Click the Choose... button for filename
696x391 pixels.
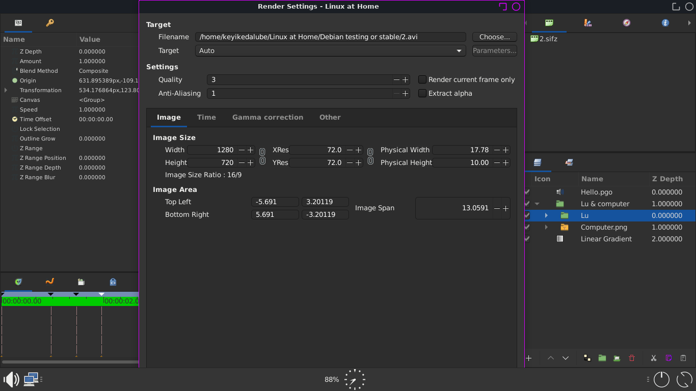coord(494,37)
